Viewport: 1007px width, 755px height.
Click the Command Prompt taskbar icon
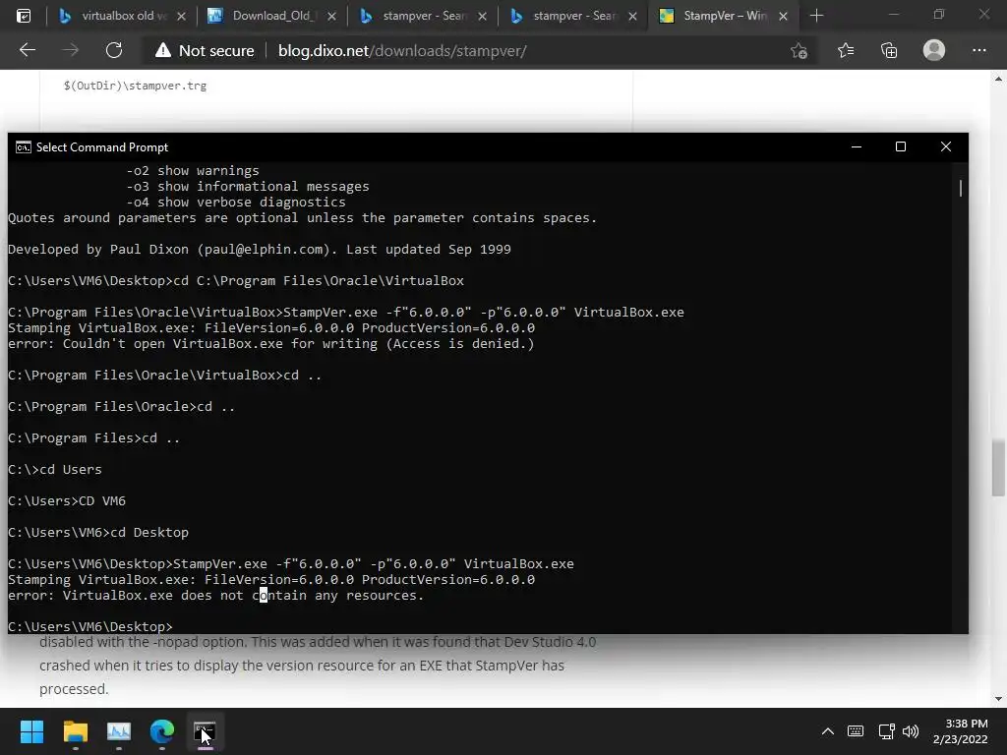tap(205, 731)
